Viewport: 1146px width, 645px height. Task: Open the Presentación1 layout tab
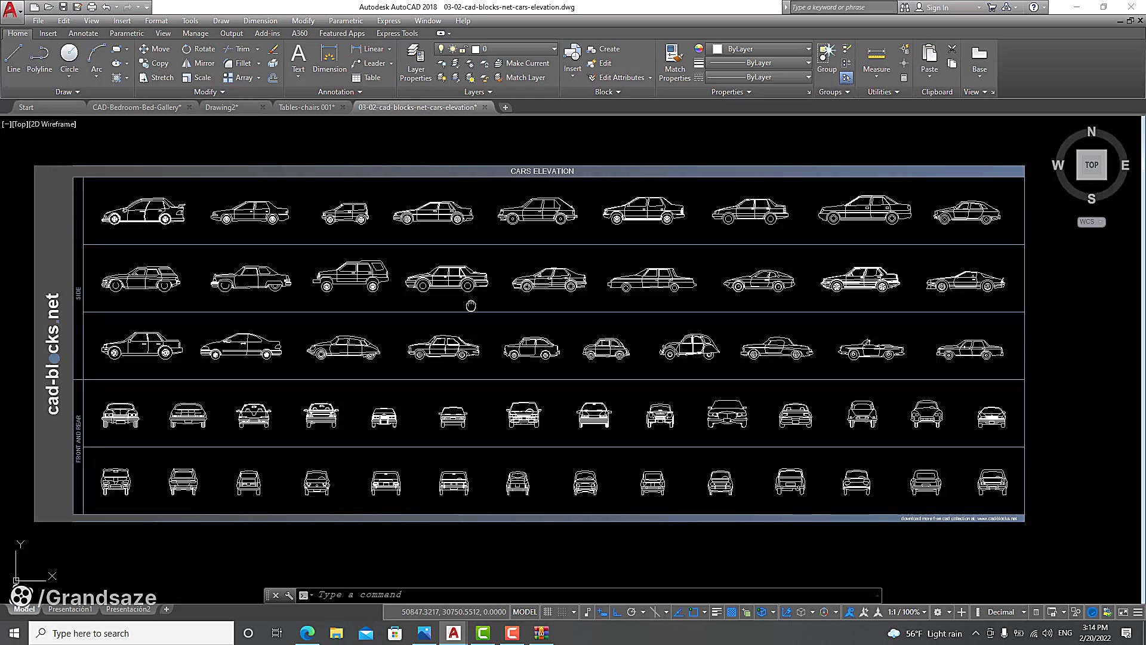tap(70, 610)
